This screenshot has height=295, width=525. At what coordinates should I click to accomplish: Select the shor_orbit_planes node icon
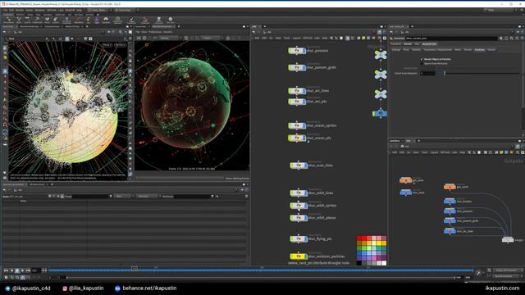coord(299,218)
